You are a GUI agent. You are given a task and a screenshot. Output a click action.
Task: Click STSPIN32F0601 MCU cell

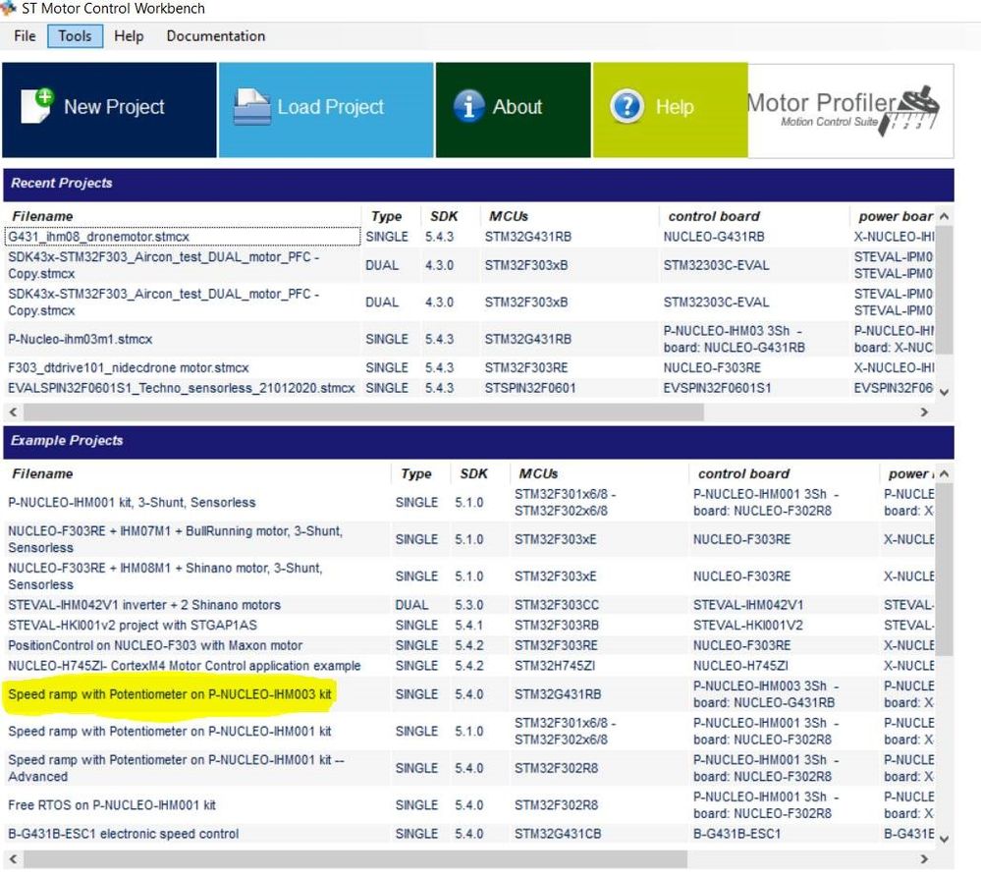click(x=530, y=388)
